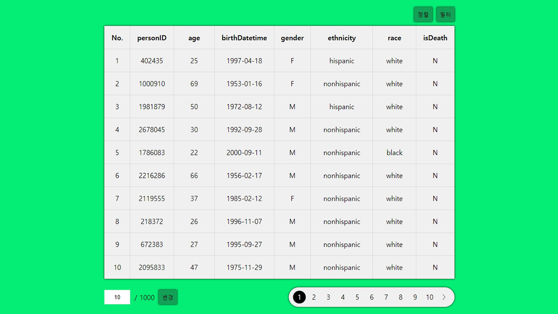The image size is (558, 314).
Task: Select personID 672383 cell
Action: (x=152, y=245)
